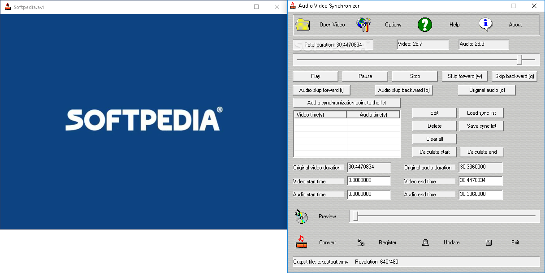Start playback with the Play button
The width and height of the screenshot is (545, 273).
click(316, 76)
